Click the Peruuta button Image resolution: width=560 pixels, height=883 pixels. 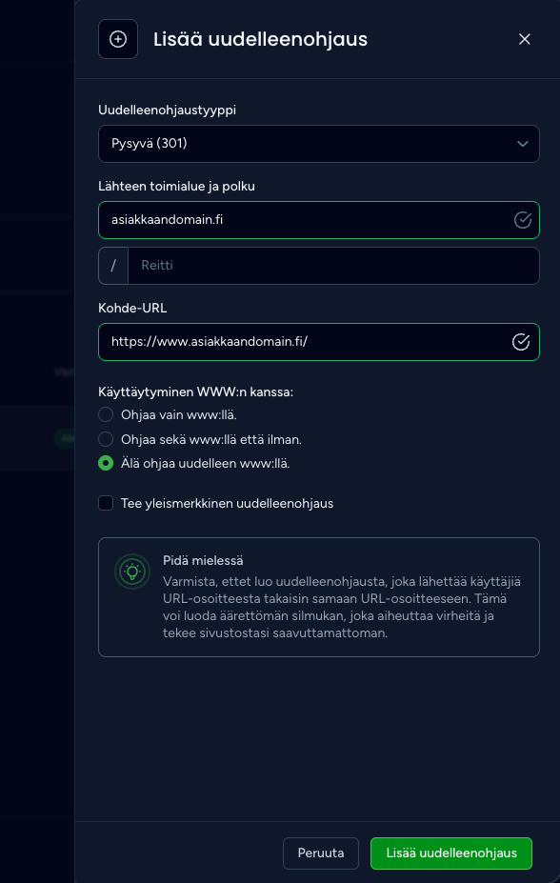click(321, 853)
